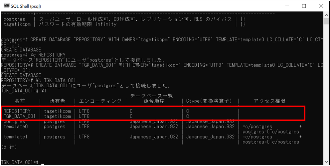The height and width of the screenshot is (166, 330).
Task: Click the データベース一覧 table title
Action: point(152,96)
